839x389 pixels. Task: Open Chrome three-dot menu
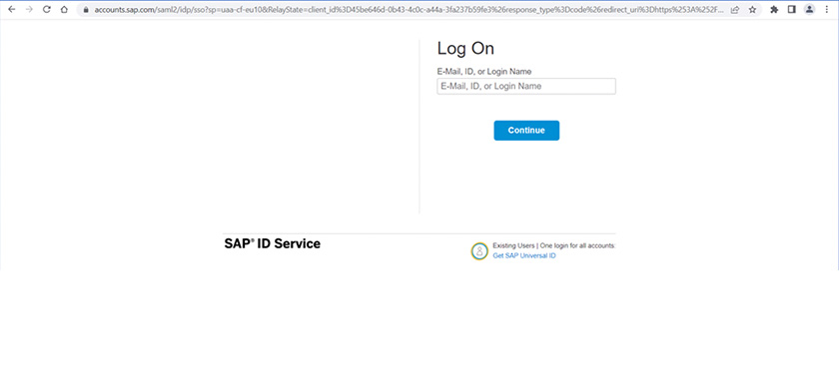pos(827,9)
